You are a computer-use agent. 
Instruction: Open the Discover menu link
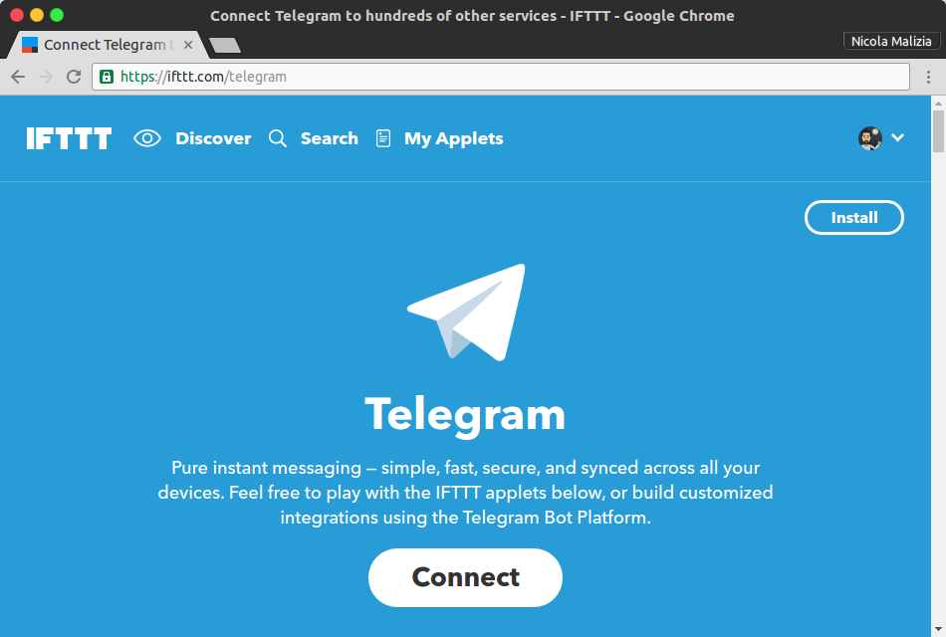[x=213, y=138]
